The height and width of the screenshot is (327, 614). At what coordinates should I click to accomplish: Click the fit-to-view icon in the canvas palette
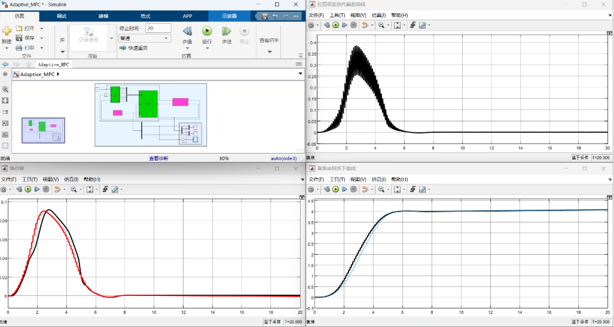click(x=5, y=100)
